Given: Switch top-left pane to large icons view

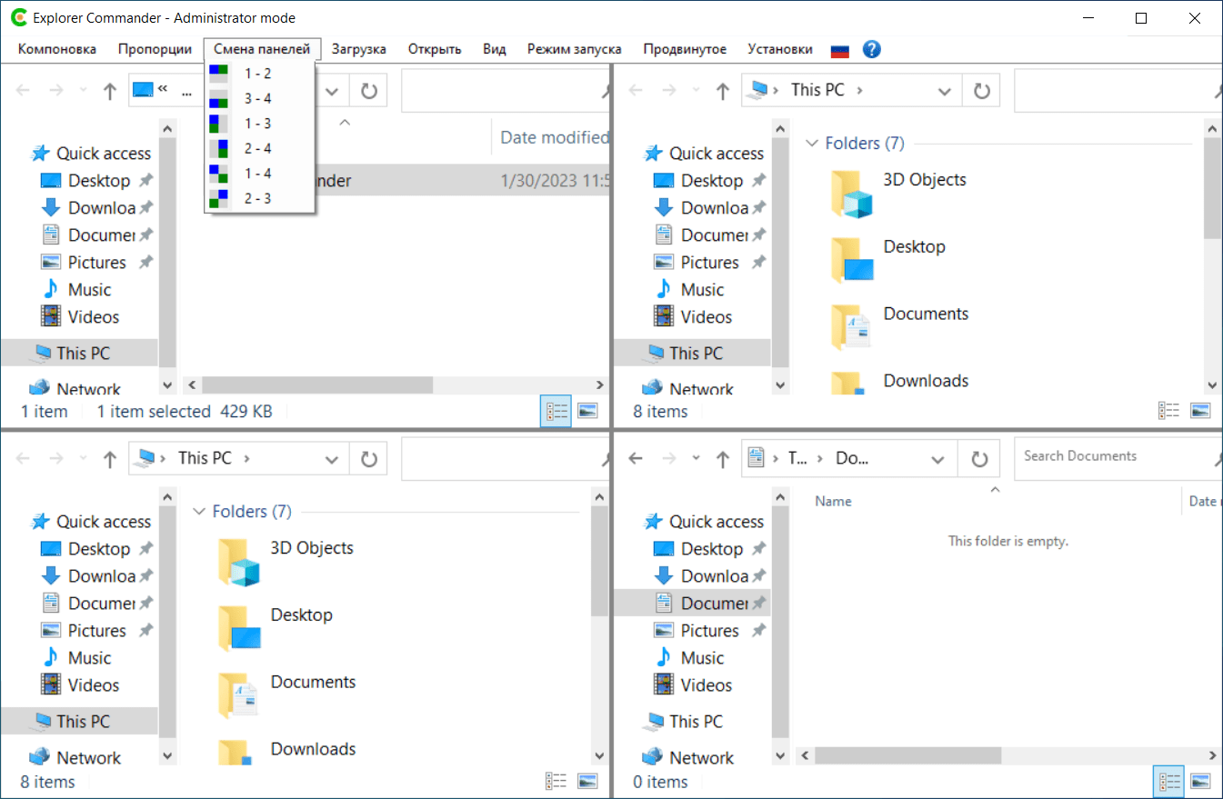Looking at the screenshot, I should (x=587, y=411).
